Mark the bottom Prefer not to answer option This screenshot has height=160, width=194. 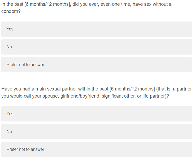click(x=96, y=150)
